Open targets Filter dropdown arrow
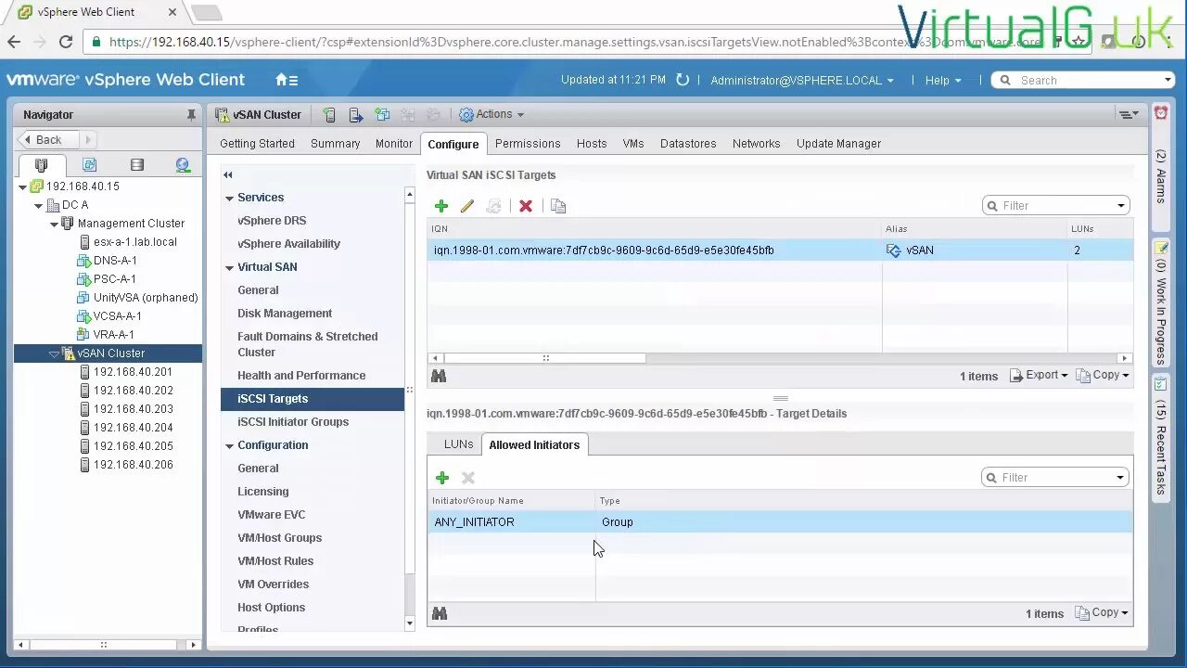1187x668 pixels. (1120, 206)
